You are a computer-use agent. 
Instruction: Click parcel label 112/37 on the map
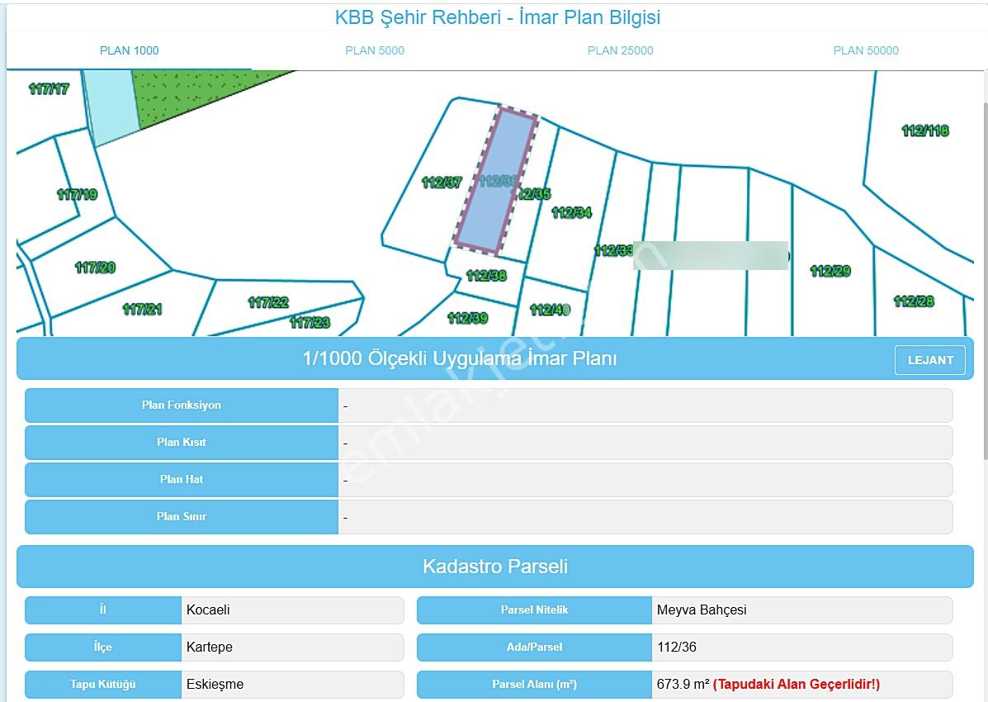[442, 183]
